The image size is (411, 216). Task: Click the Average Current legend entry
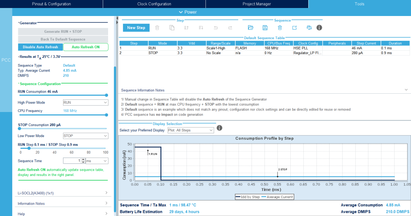click(277, 197)
